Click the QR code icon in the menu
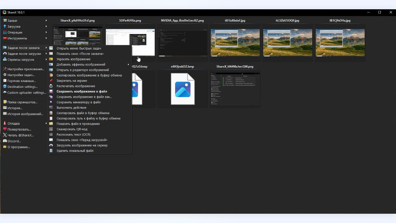Screen dimensions: 396x223 coord(51,129)
